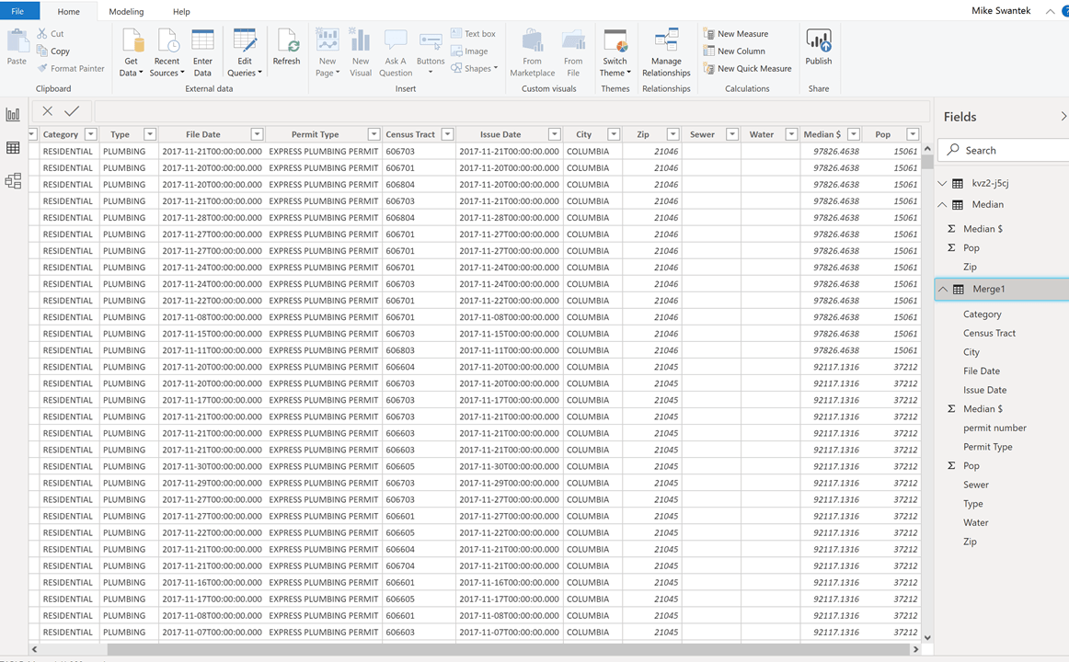Open the City column filter dropdown

click(614, 134)
